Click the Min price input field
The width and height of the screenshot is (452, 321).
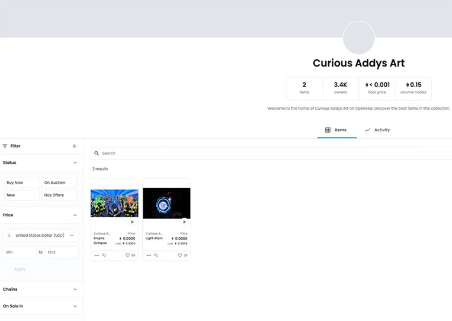pos(20,252)
